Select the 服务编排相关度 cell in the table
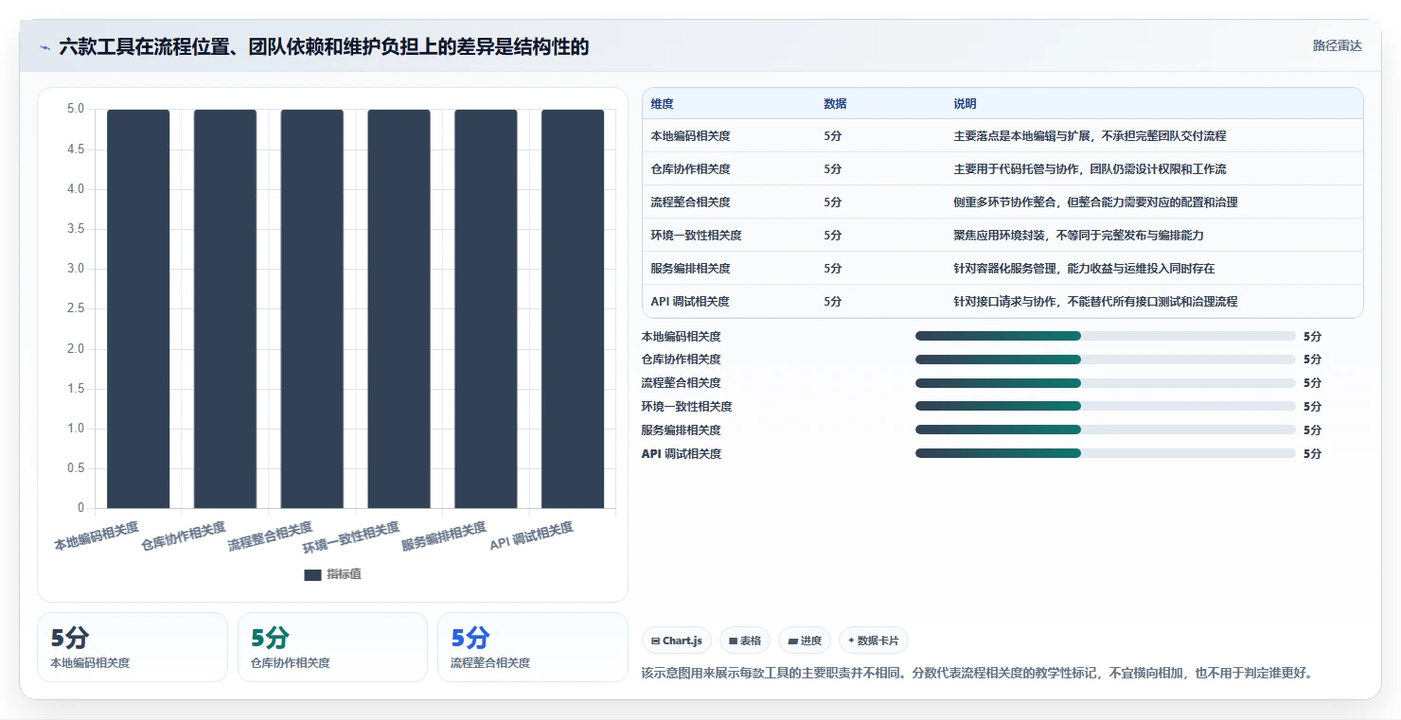 (691, 269)
